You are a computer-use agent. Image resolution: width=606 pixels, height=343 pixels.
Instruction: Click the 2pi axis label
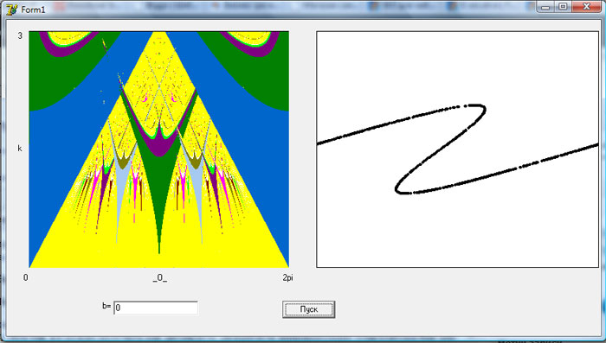click(x=288, y=277)
